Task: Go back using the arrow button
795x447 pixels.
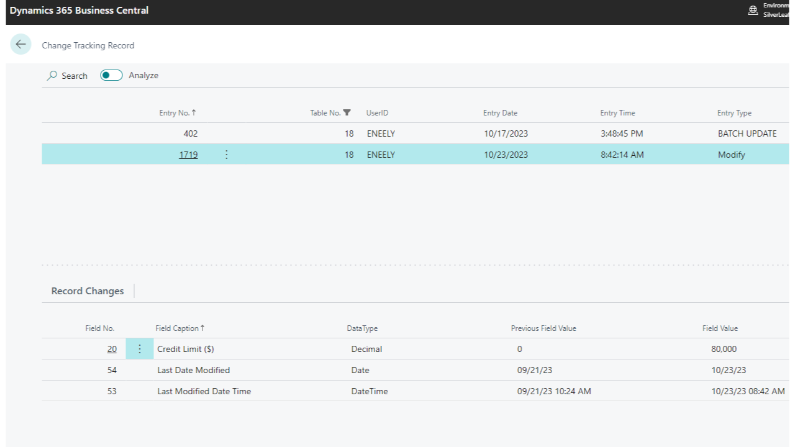Action: pos(20,44)
